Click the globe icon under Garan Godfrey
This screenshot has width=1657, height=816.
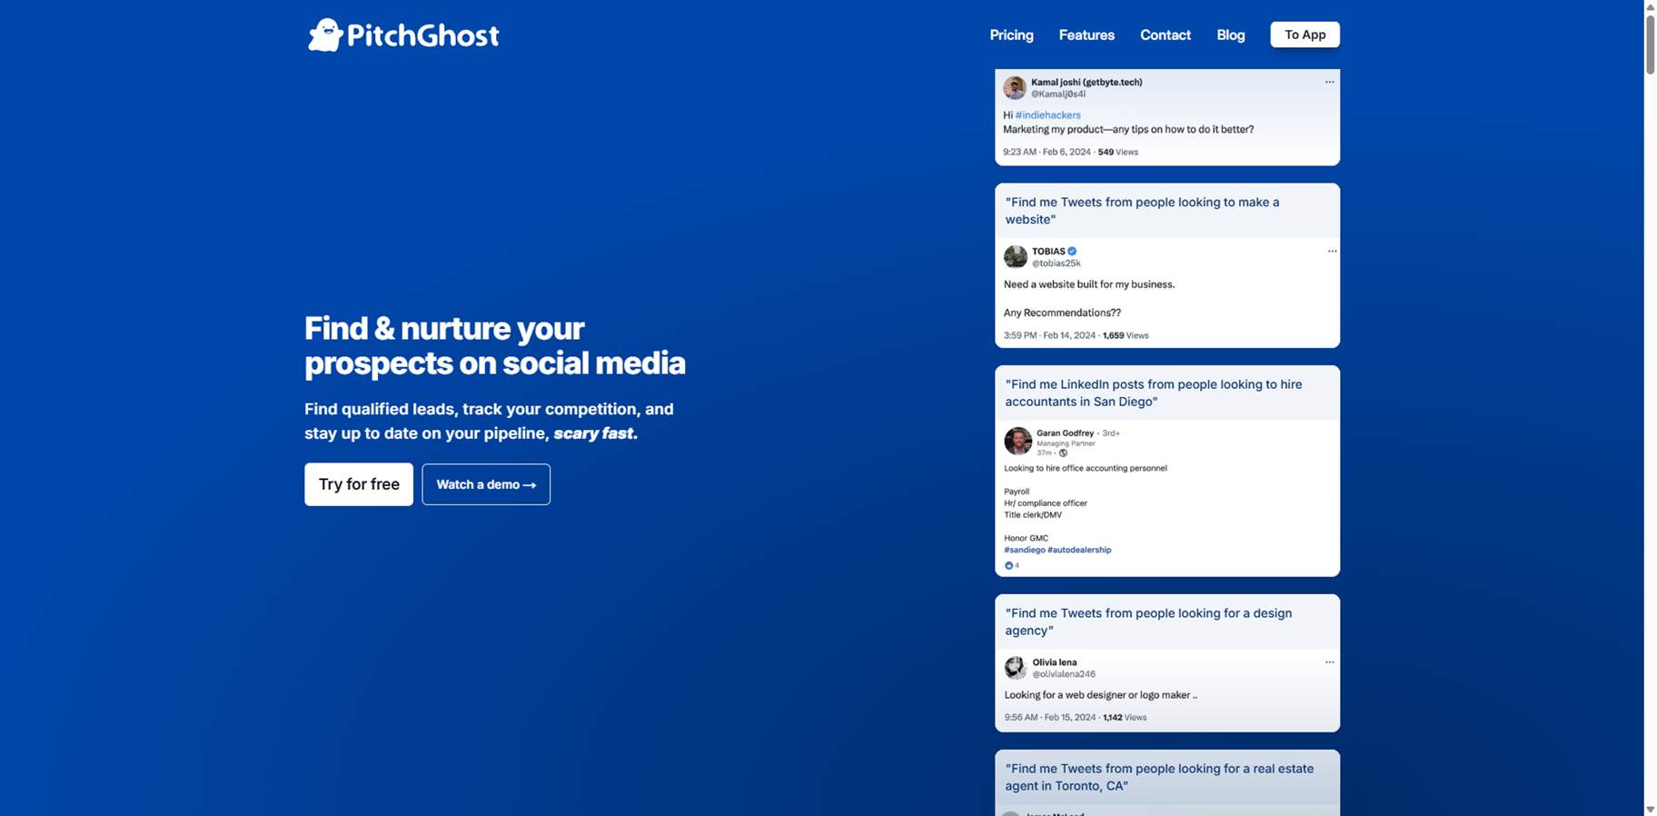[1063, 453]
